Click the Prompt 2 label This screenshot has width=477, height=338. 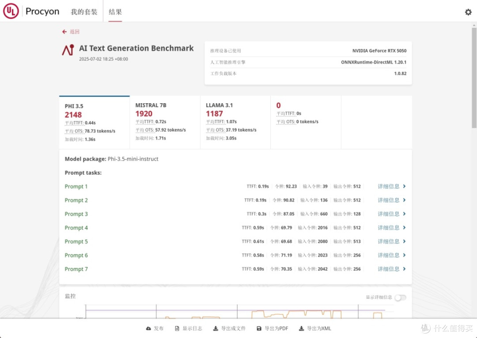coord(76,200)
